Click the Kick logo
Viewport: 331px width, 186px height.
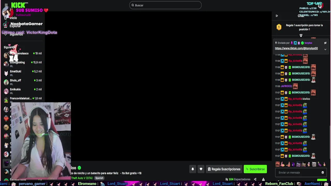coord(19,5)
